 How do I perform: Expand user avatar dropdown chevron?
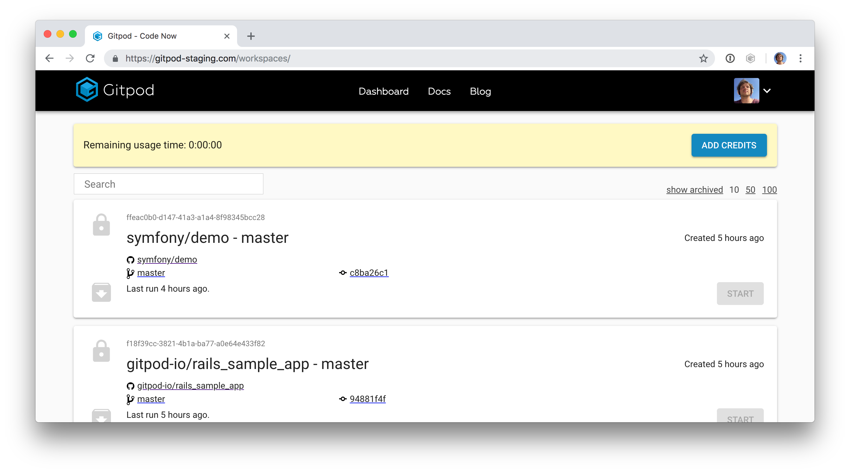(x=767, y=91)
